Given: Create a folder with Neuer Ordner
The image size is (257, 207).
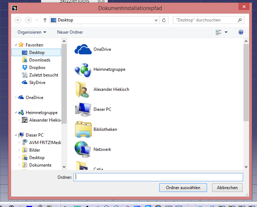Looking at the screenshot, I should 70,32.
